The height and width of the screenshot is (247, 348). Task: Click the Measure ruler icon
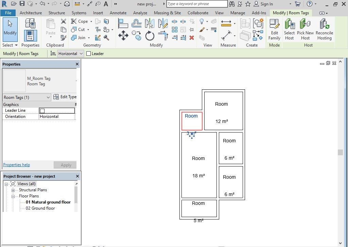click(226, 23)
